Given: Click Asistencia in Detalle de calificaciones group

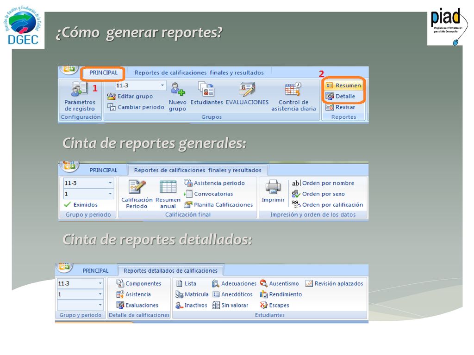Looking at the screenshot, I should [133, 294].
